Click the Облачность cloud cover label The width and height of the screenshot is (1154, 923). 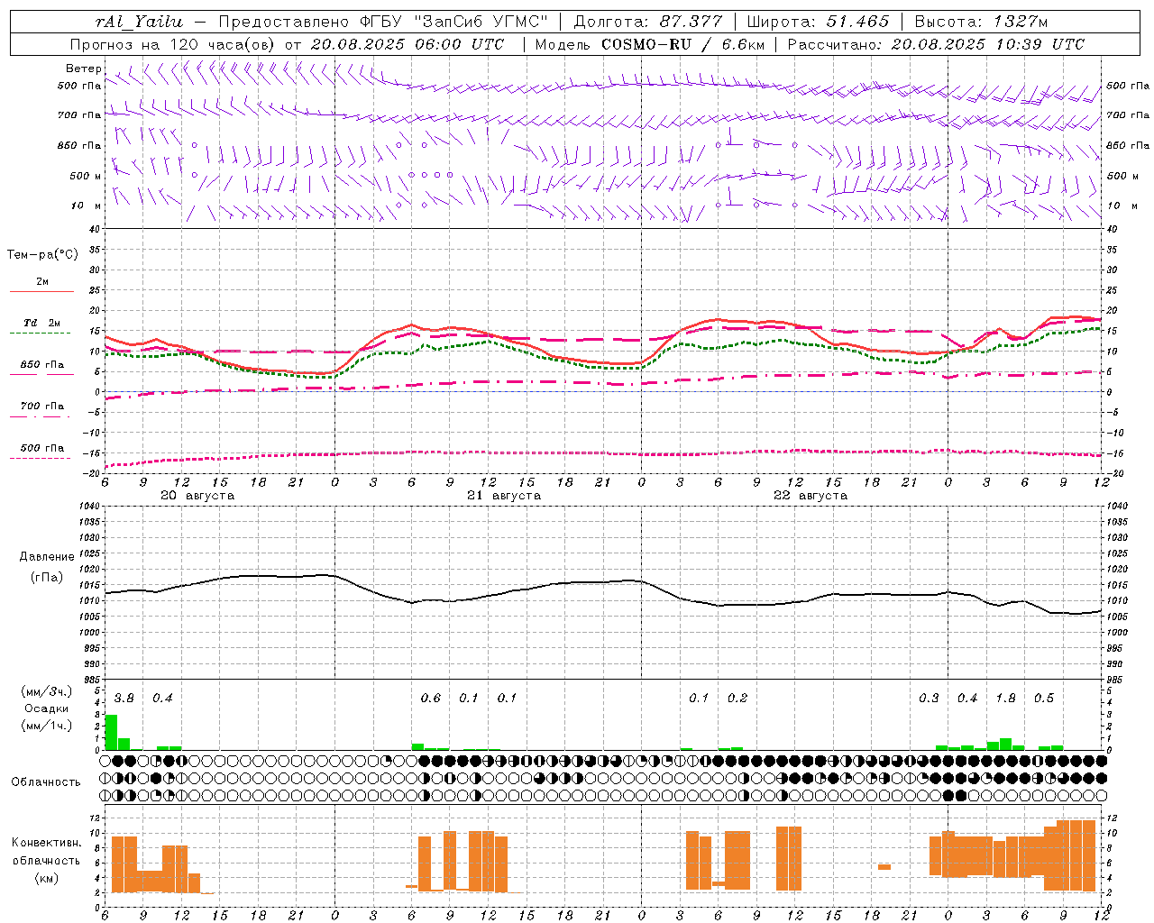(46, 781)
